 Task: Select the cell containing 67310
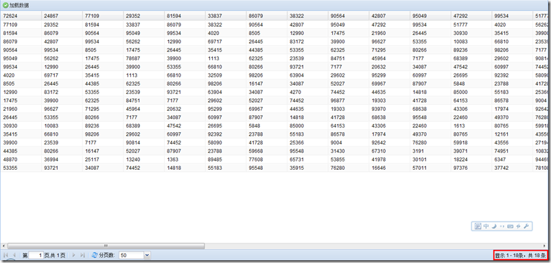pyautogui.click(x=390, y=151)
